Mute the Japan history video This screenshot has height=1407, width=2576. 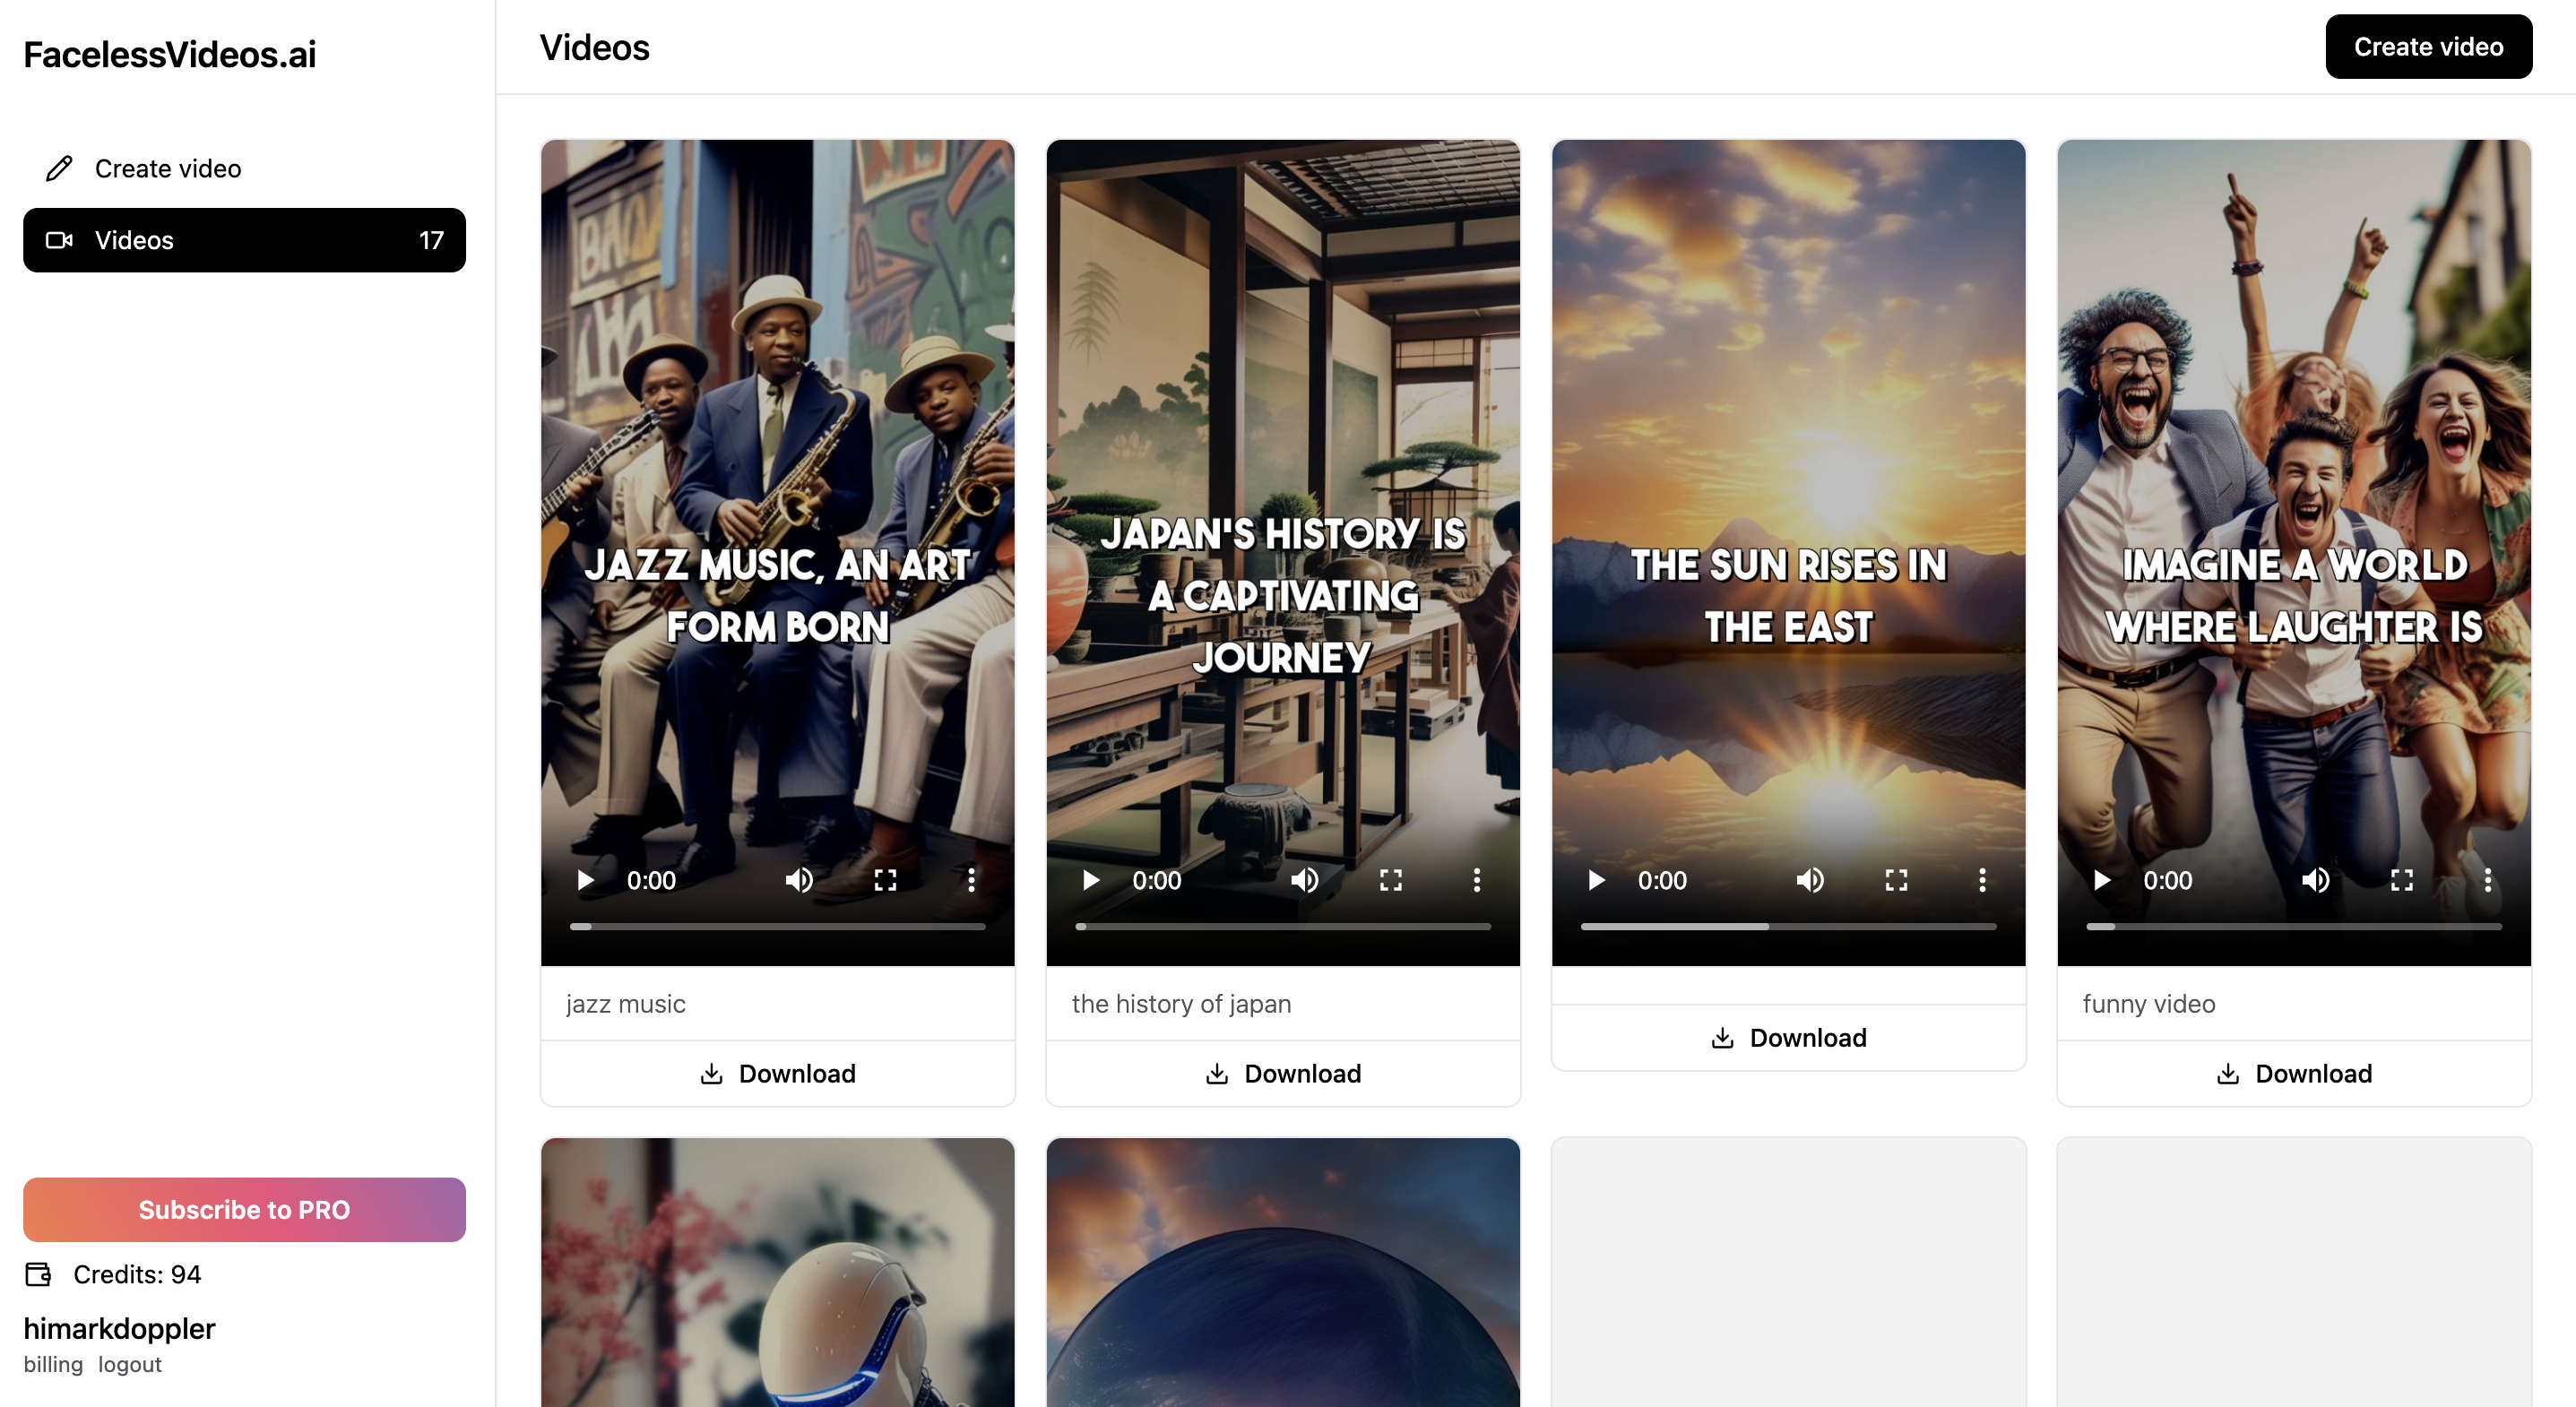[1304, 880]
